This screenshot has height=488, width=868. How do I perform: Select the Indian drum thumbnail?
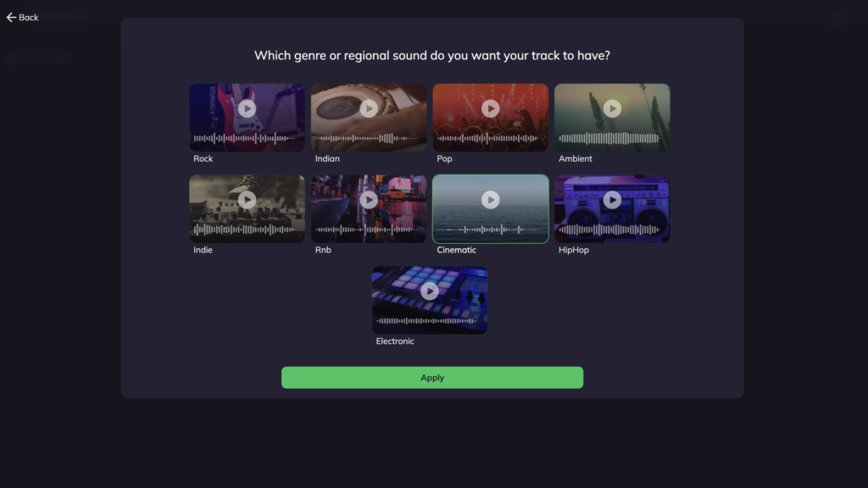[369, 118]
